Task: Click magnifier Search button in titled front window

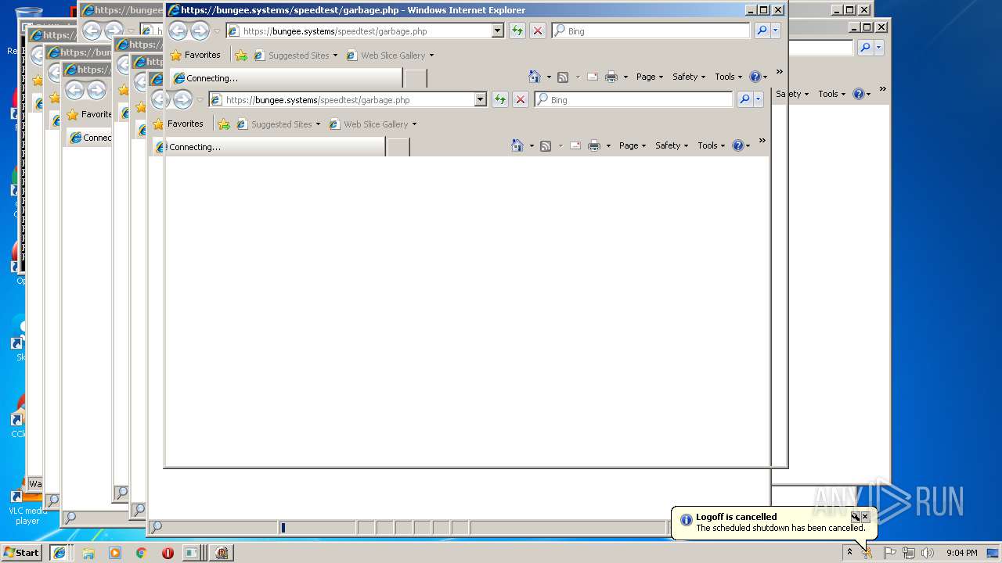Action: pos(762,31)
